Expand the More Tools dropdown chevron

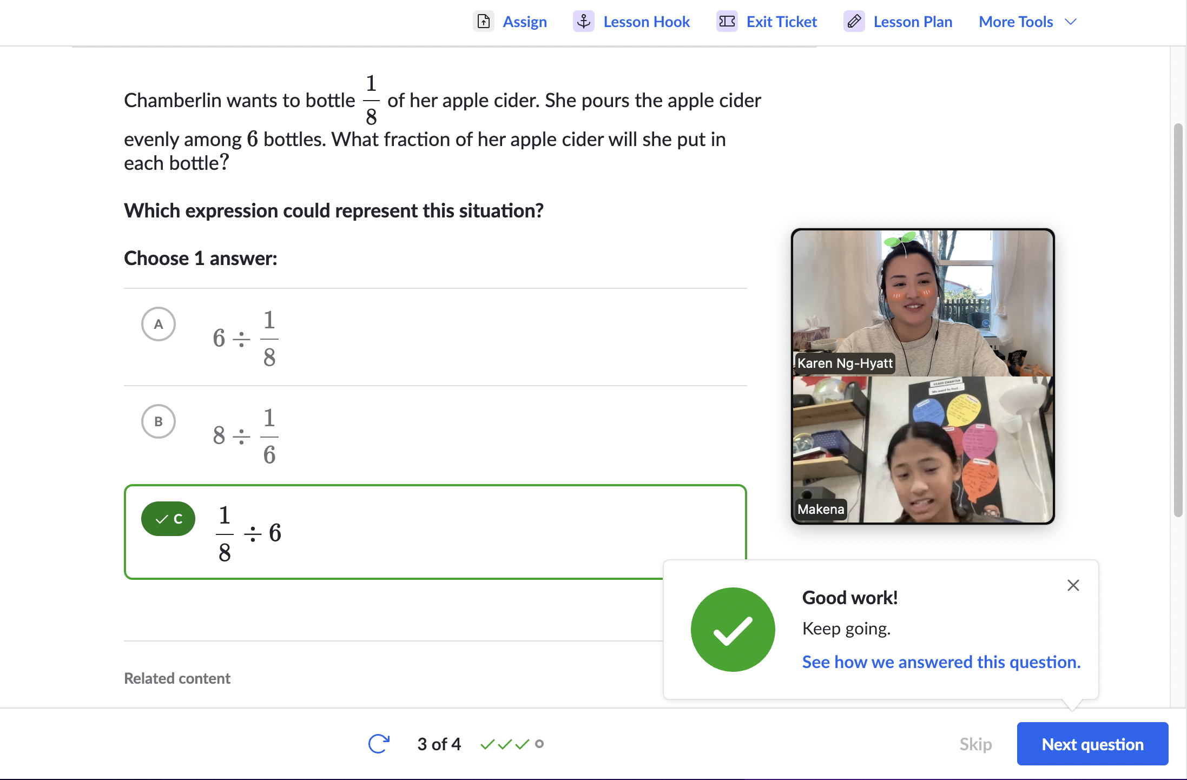click(x=1071, y=22)
